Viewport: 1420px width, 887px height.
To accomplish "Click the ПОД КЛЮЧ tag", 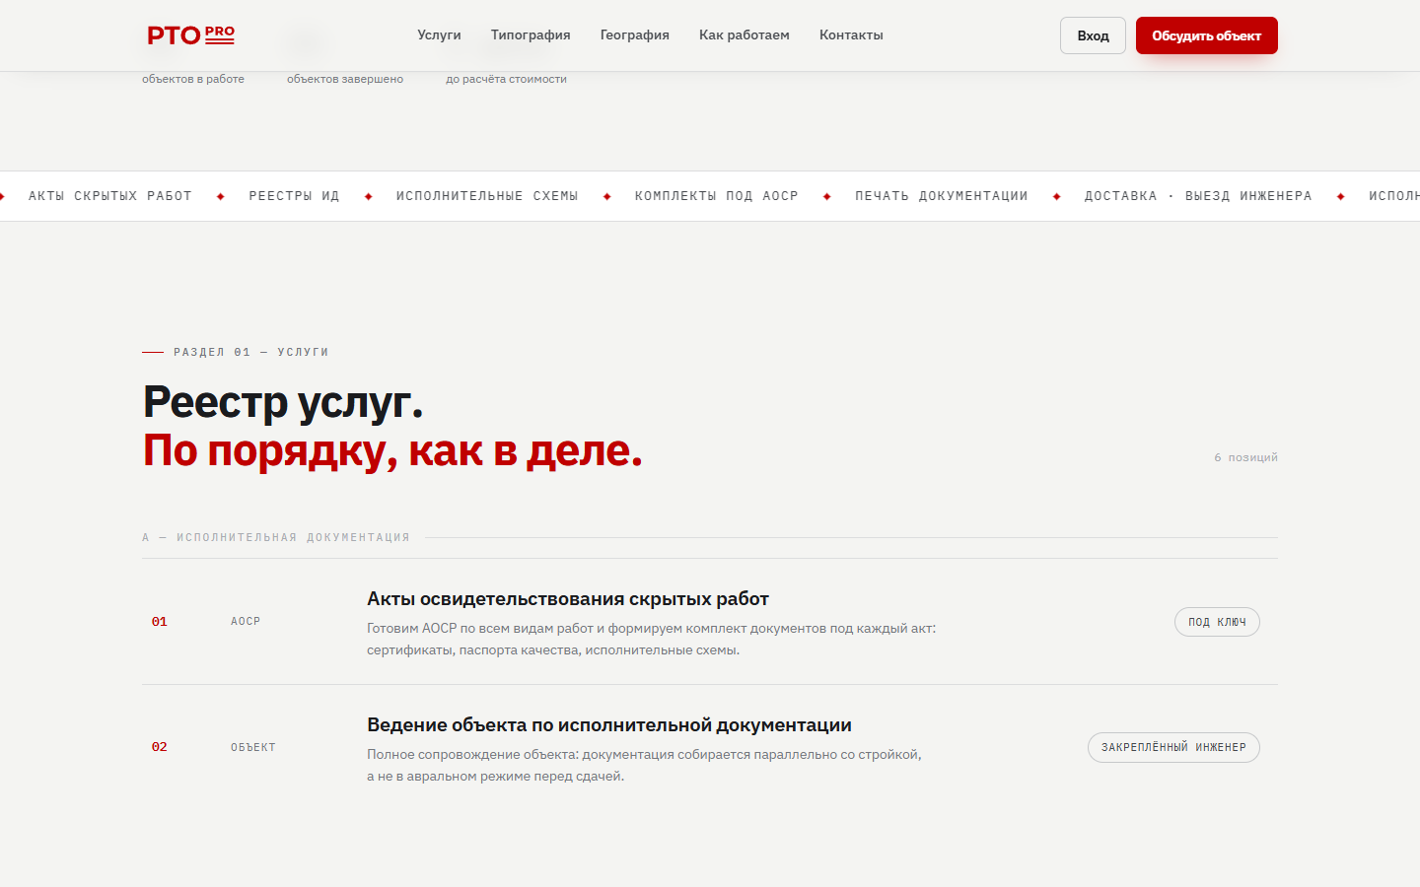I will 1217,622.
